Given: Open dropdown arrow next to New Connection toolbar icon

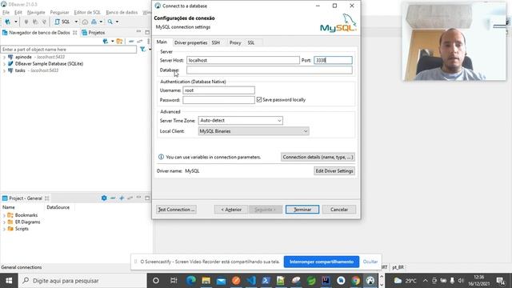Looking at the screenshot, I should (x=16, y=22).
